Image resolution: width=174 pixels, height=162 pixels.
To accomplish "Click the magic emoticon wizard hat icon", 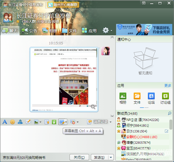I will tap(20, 122).
